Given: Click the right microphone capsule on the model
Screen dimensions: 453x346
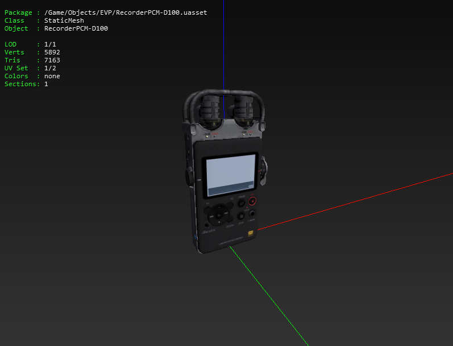Looking at the screenshot, I should [x=244, y=111].
